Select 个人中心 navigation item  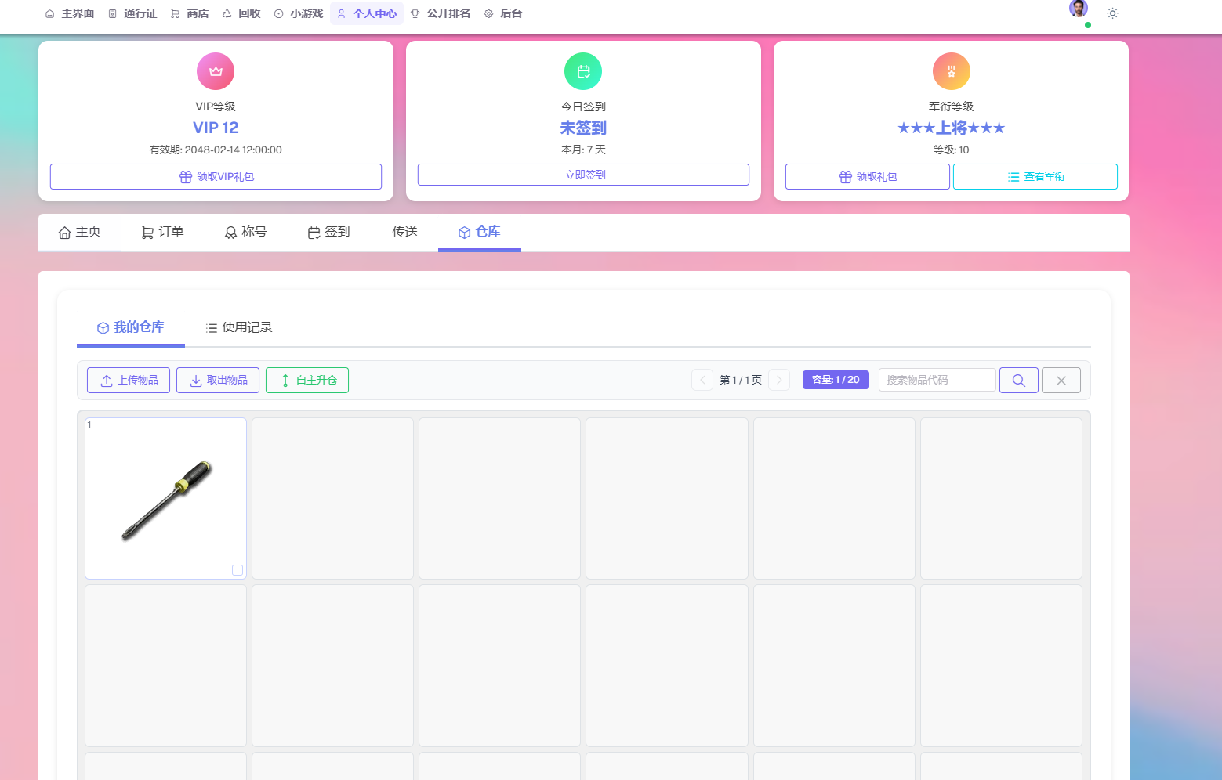pyautogui.click(x=367, y=13)
